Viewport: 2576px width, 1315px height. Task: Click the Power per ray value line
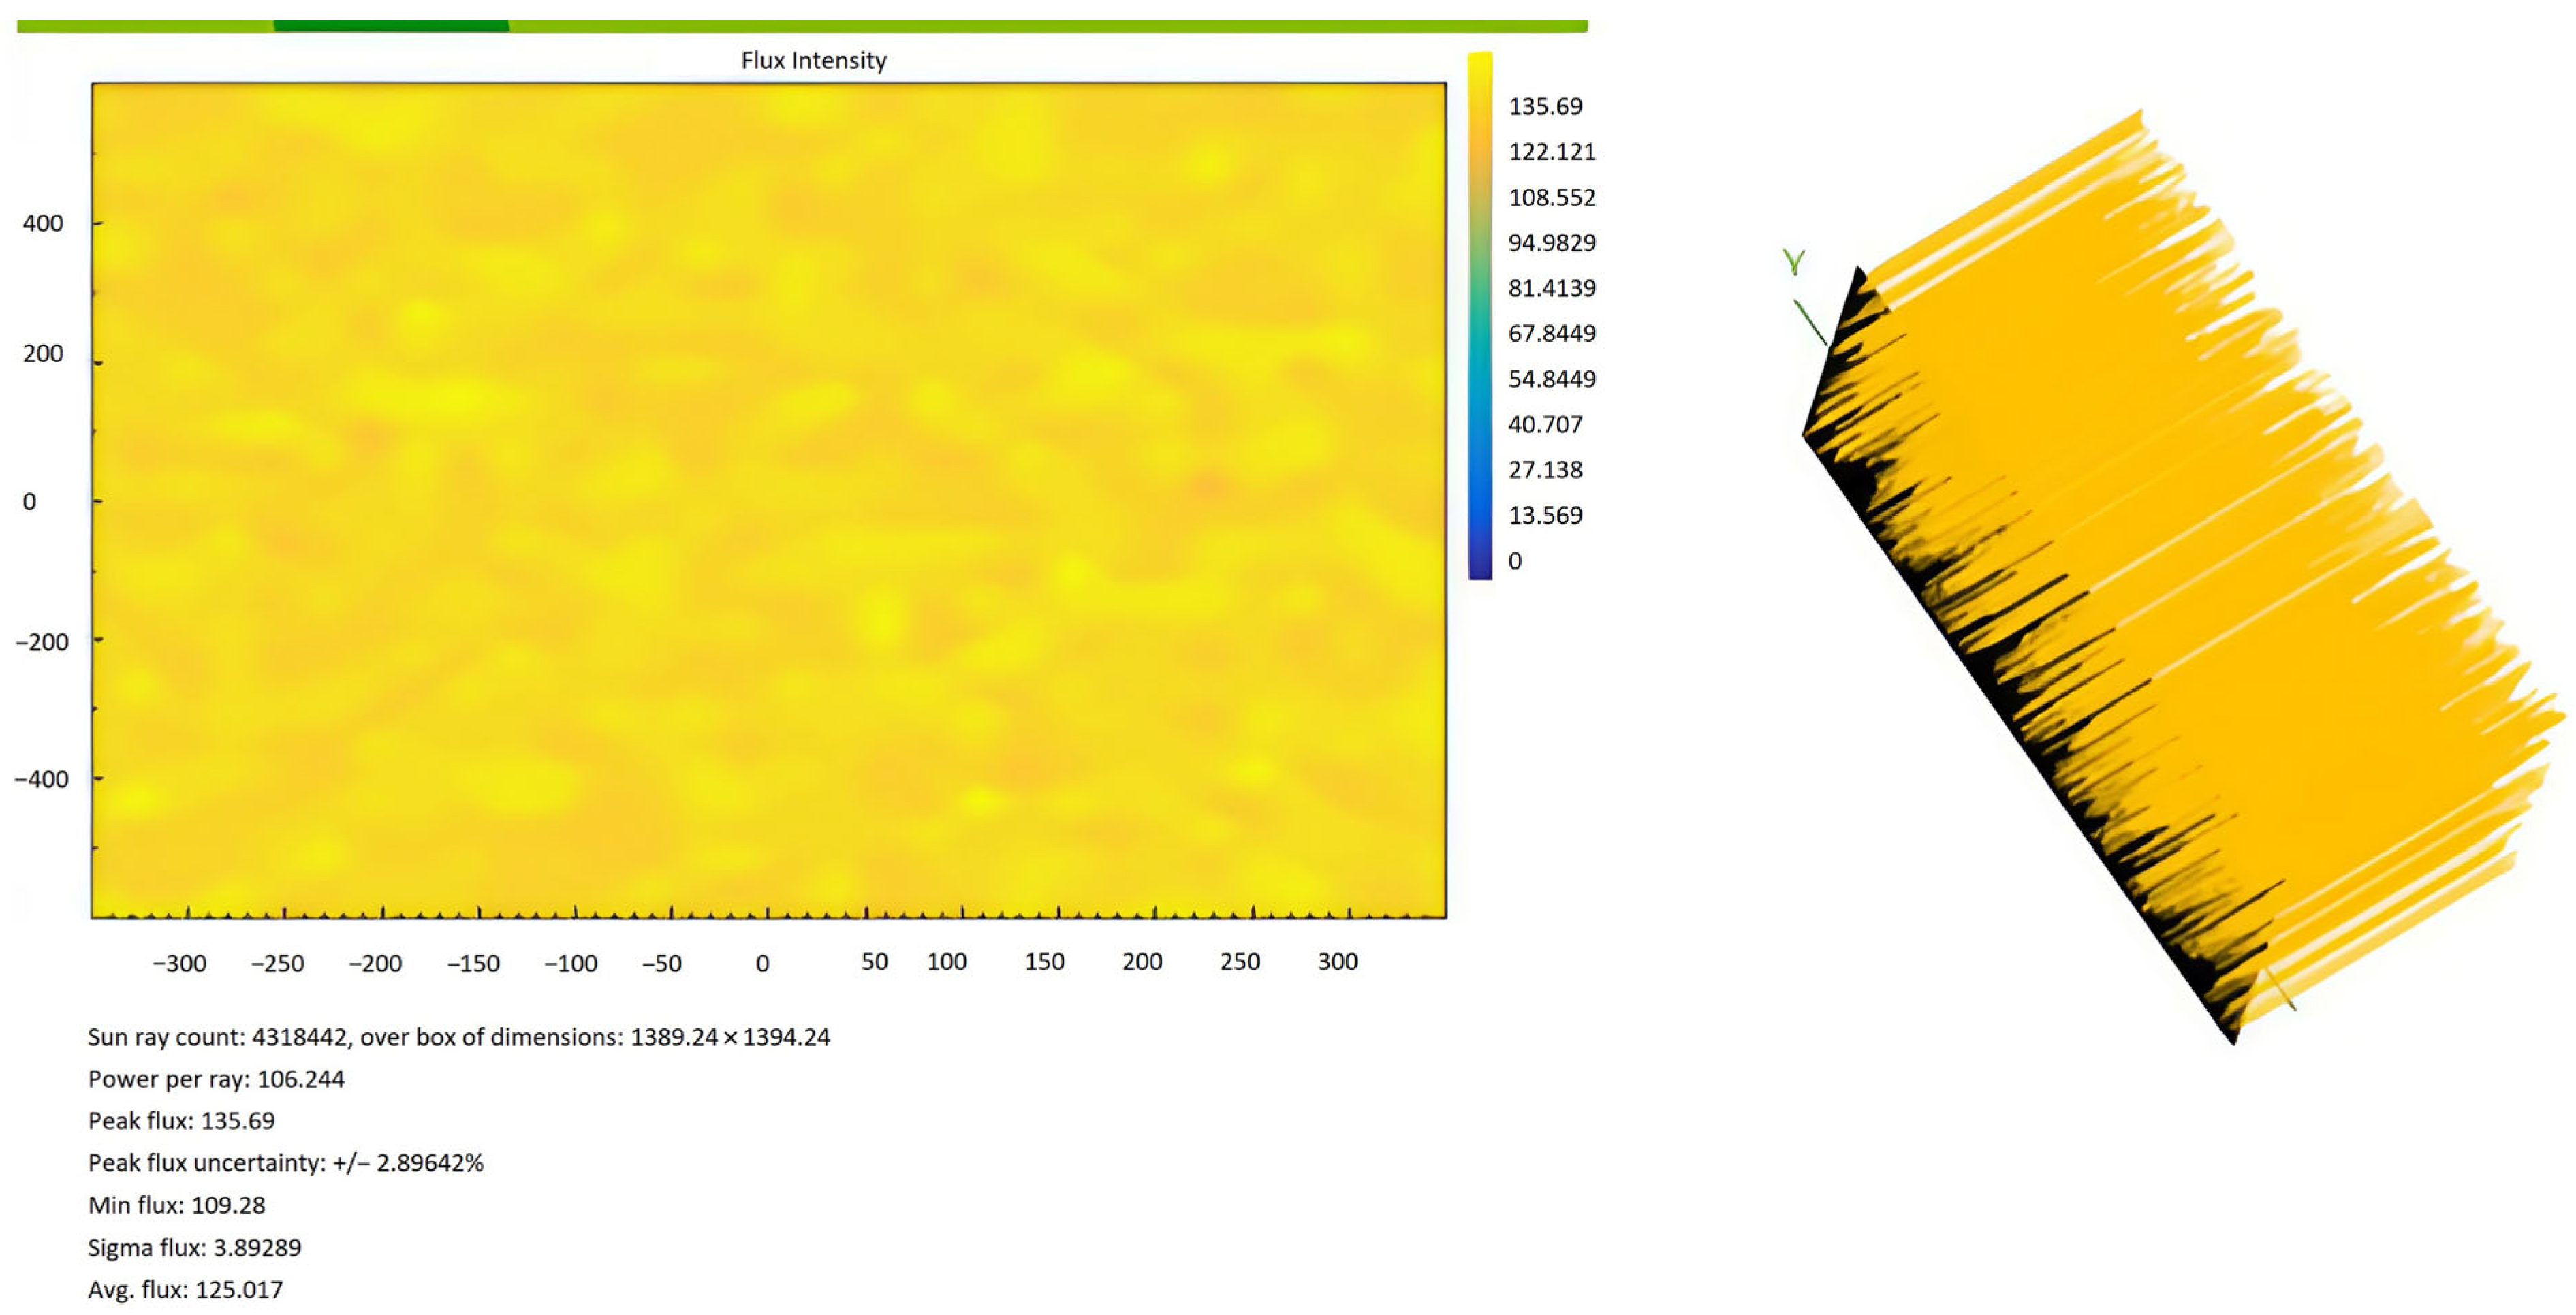point(216,1079)
